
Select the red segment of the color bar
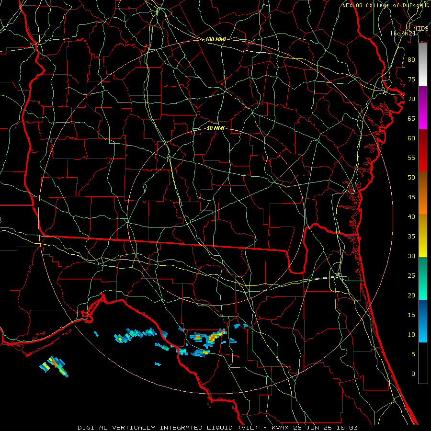(x=423, y=150)
